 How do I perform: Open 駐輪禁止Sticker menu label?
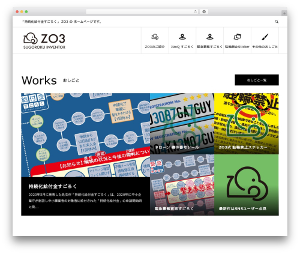click(237, 47)
